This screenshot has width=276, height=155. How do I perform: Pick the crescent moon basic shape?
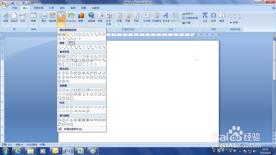point(63,64)
